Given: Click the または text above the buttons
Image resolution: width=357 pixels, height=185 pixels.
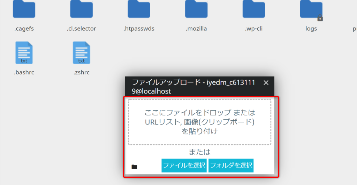Looking at the screenshot, I should [199, 152].
